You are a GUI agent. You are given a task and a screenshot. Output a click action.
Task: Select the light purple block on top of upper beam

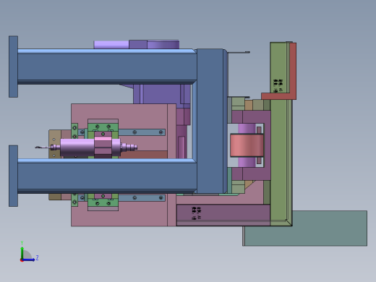pyautogui.click(x=111, y=45)
